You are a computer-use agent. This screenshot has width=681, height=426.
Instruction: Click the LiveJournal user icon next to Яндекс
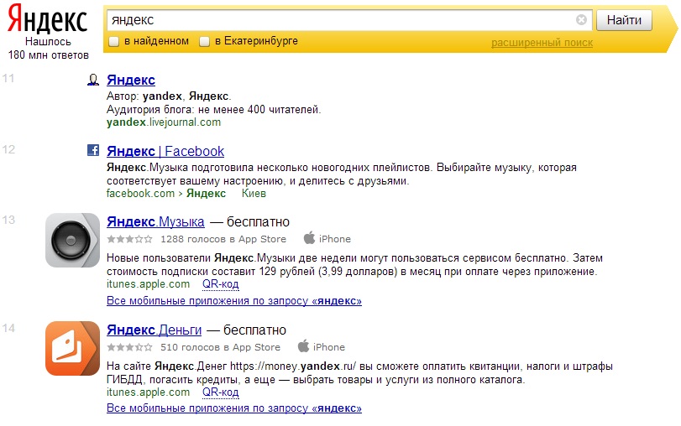click(93, 80)
